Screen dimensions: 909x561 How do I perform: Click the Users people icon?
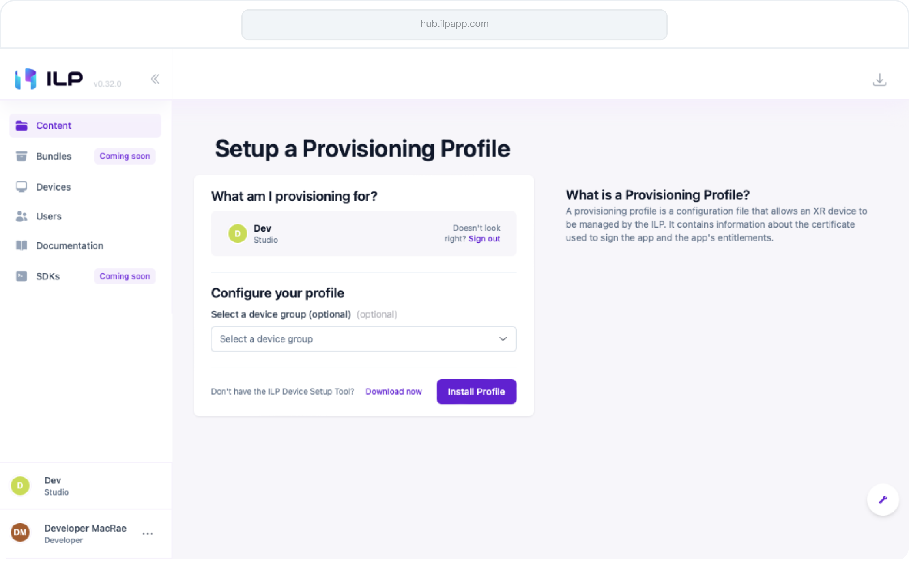(21, 216)
